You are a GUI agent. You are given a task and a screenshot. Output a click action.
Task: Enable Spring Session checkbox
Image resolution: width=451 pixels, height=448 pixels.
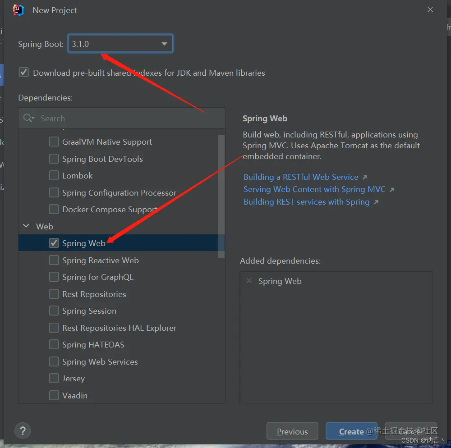(54, 311)
